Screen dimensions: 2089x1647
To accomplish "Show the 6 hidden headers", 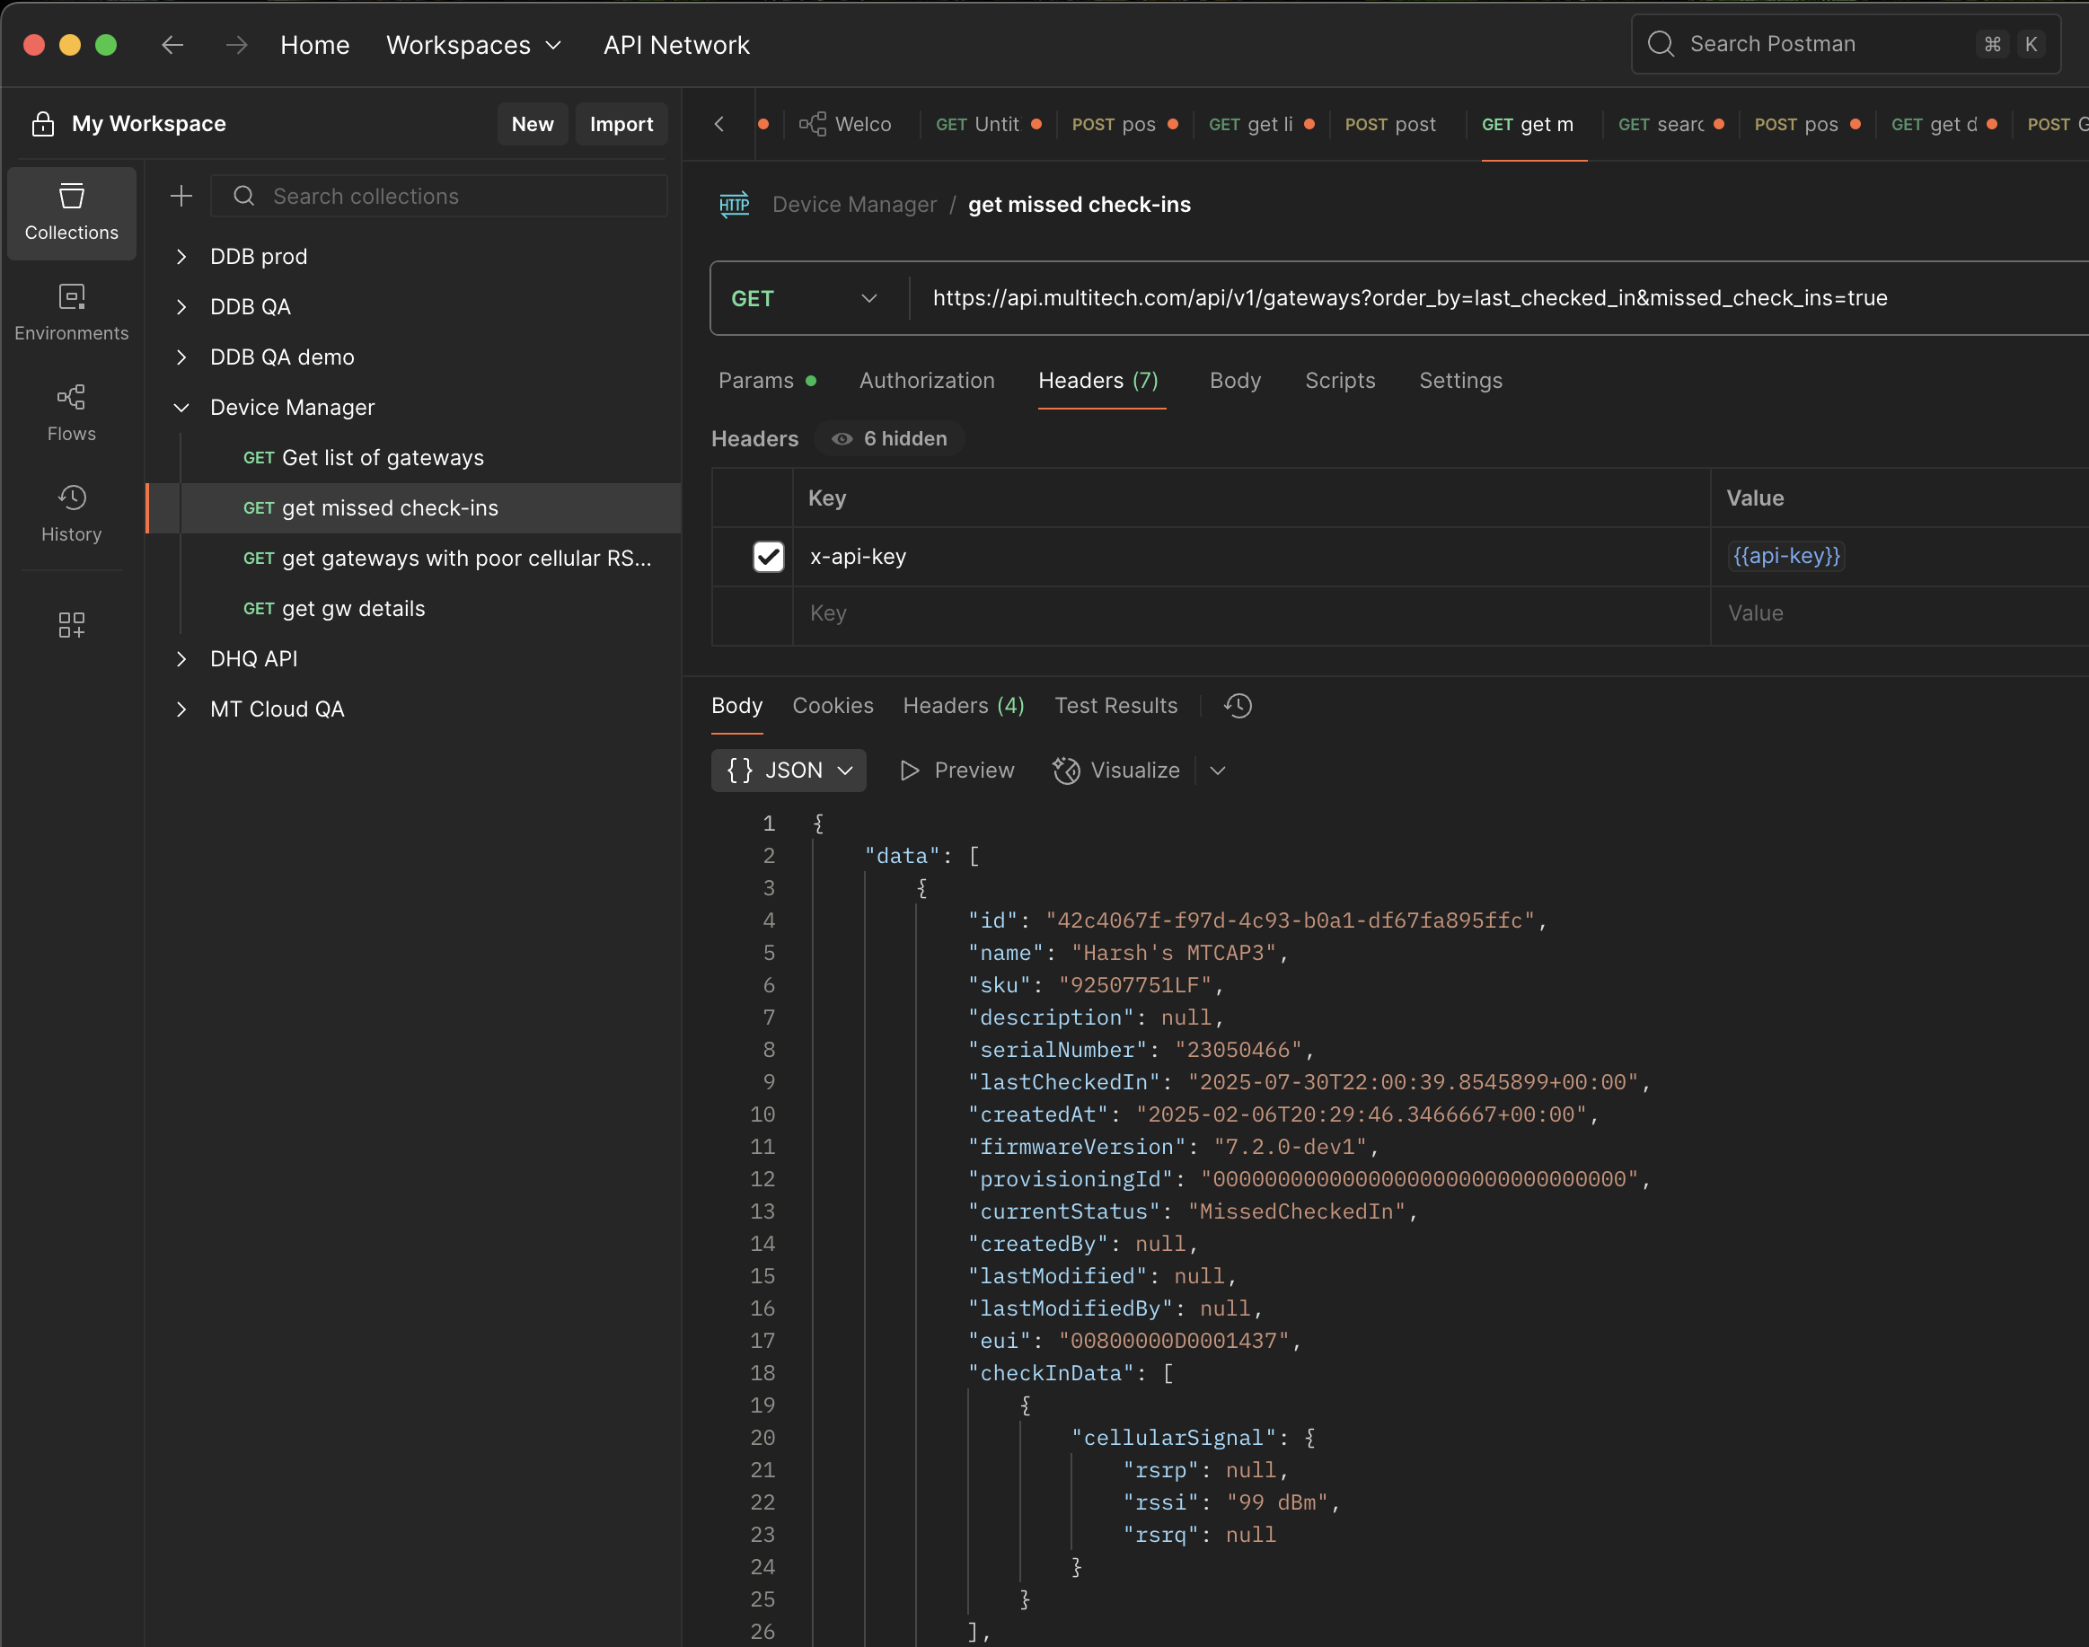I will (889, 439).
